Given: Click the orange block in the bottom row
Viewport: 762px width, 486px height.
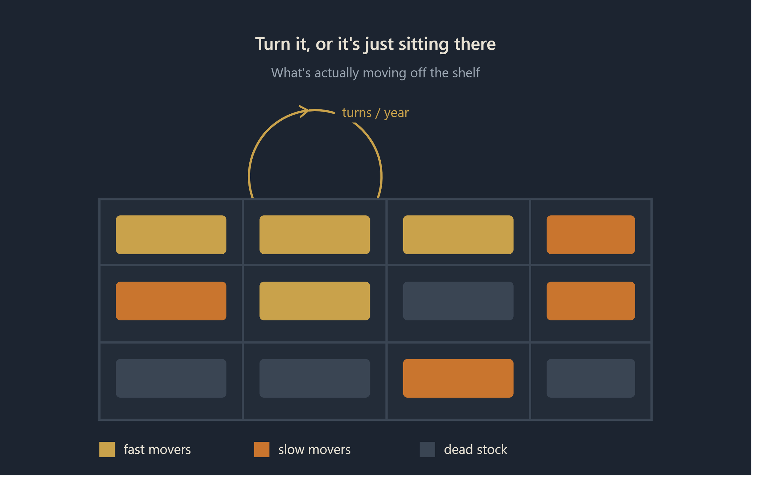Looking at the screenshot, I should [458, 378].
